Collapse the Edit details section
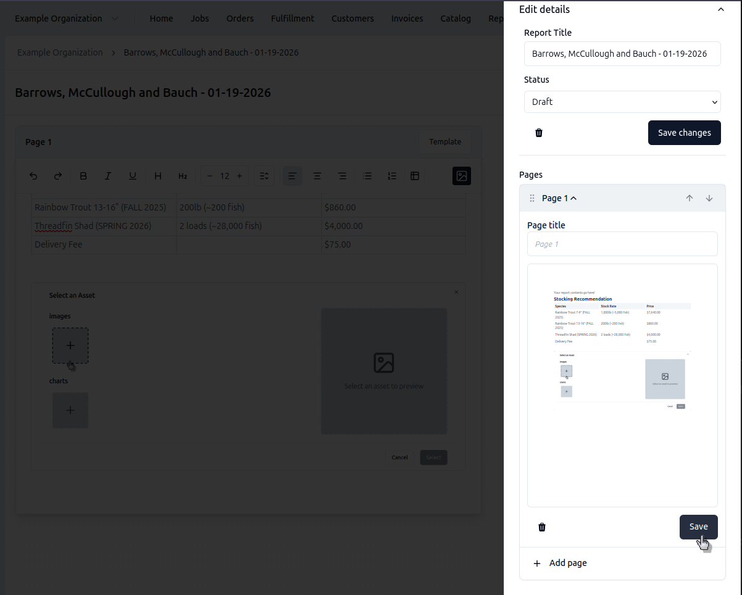742x595 pixels. click(720, 9)
